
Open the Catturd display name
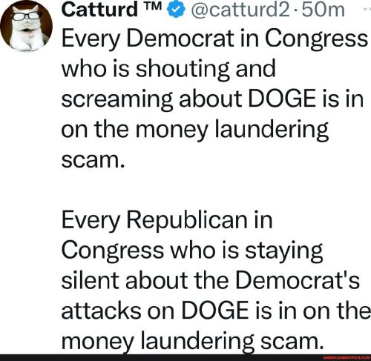pos(99,10)
